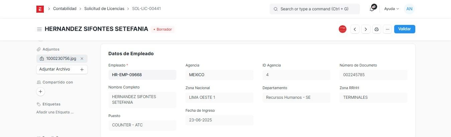Click the Empleado field HR-EMP-09668
Image resolution: width=451 pixels, height=137 pixels.
point(142,75)
